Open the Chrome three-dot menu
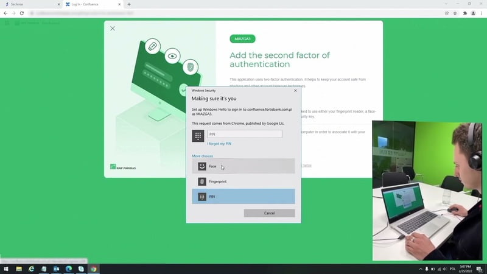The width and height of the screenshot is (487, 274). point(482,13)
